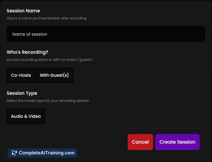Select Audio & Video session type
Screen dimensions: 212x162
[x=26, y=116]
